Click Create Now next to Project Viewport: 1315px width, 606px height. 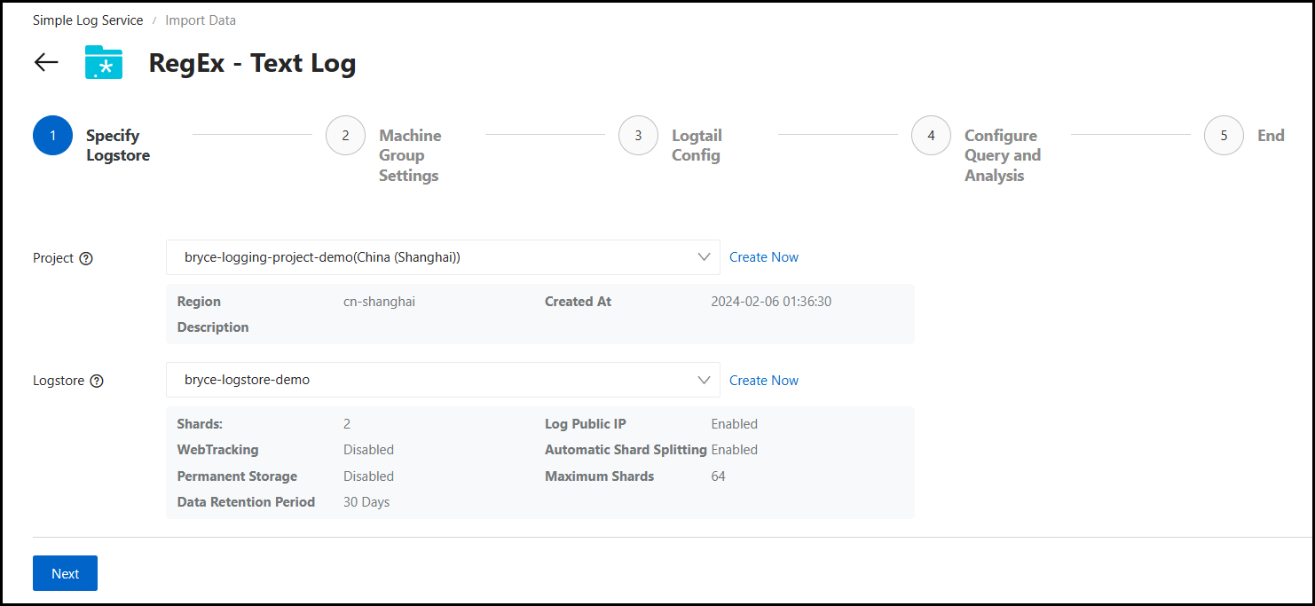coord(763,257)
